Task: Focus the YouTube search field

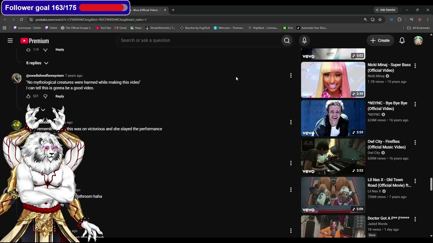Action: tap(200, 40)
